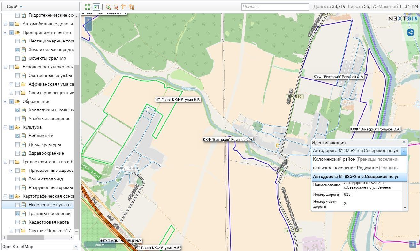The image size is (420, 251).
Task: Select the measure area tool
Action: [131, 6]
